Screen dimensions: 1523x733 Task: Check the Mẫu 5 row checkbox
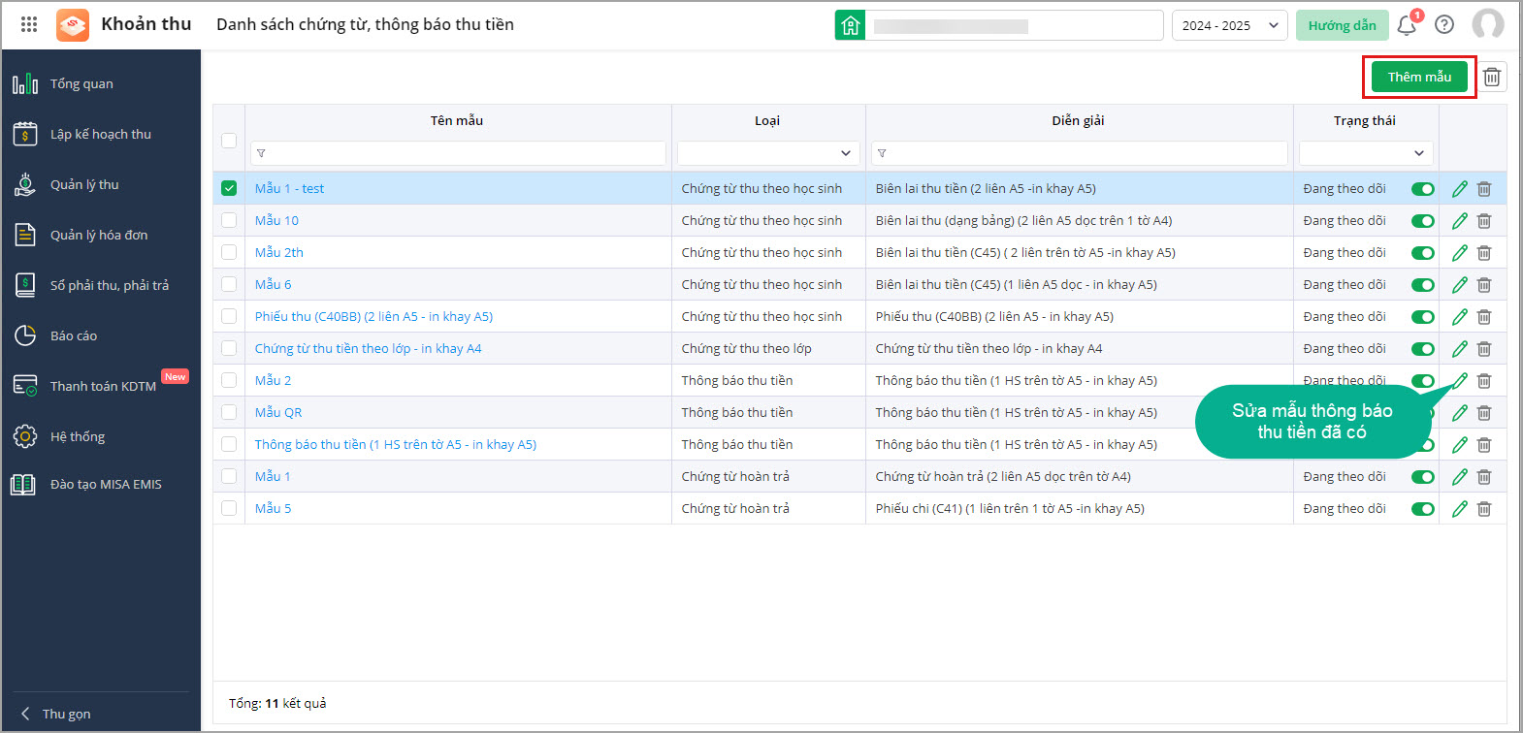tap(229, 508)
